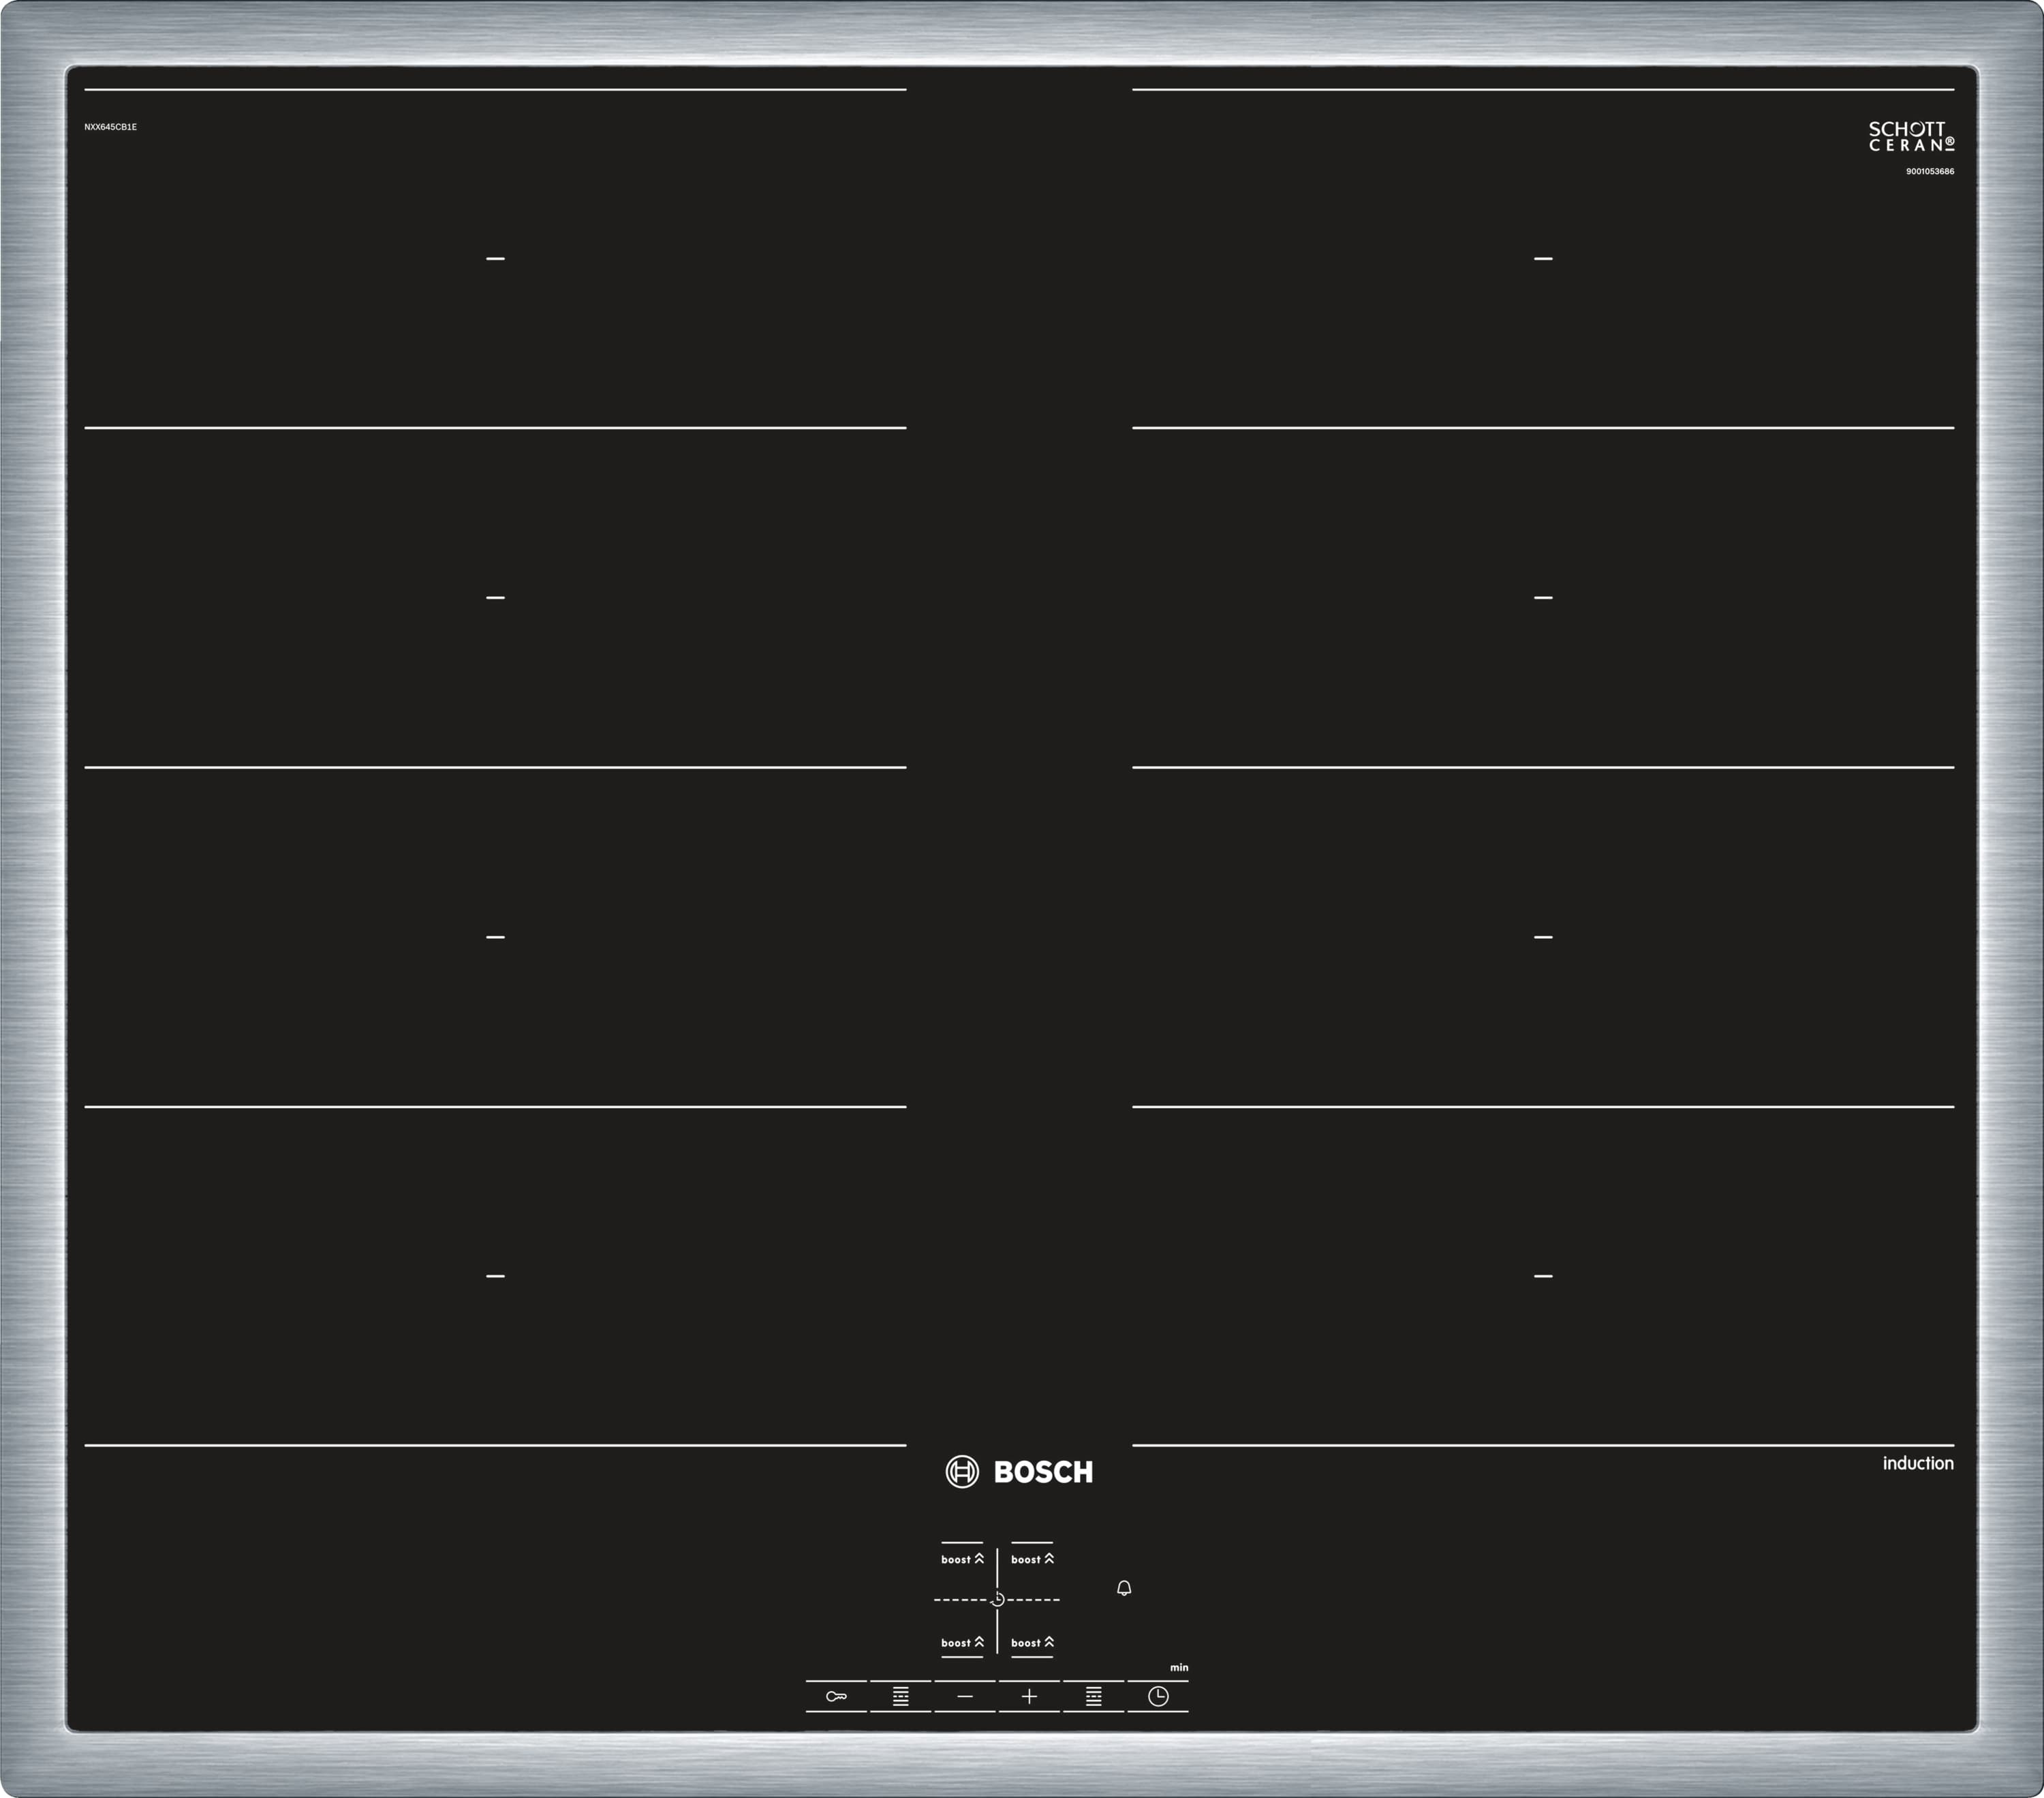Click the model number NXX645CB1E
This screenshot has height=1798, width=2044.
pos(110,127)
